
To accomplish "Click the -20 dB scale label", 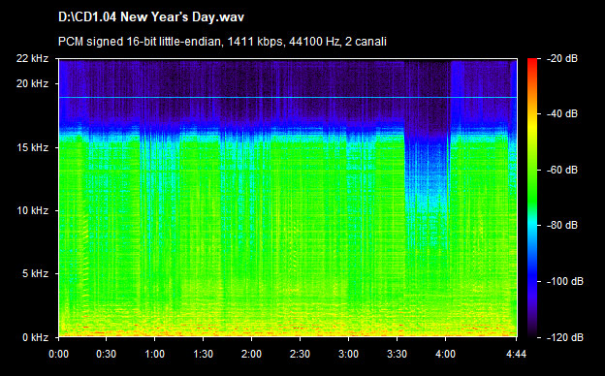I will pyautogui.click(x=562, y=59).
